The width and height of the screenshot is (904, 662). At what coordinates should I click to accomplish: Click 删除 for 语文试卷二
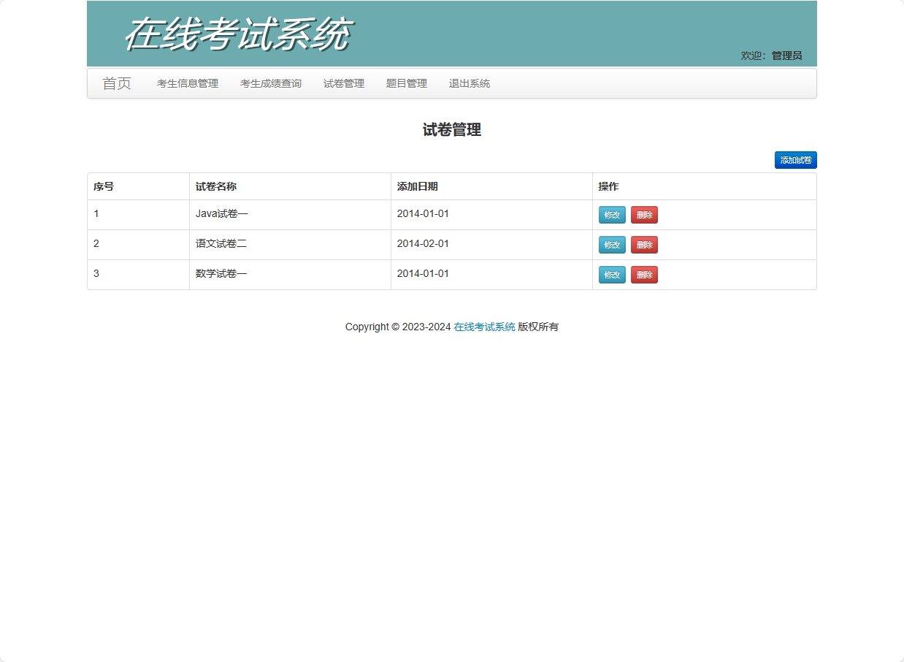click(x=644, y=244)
